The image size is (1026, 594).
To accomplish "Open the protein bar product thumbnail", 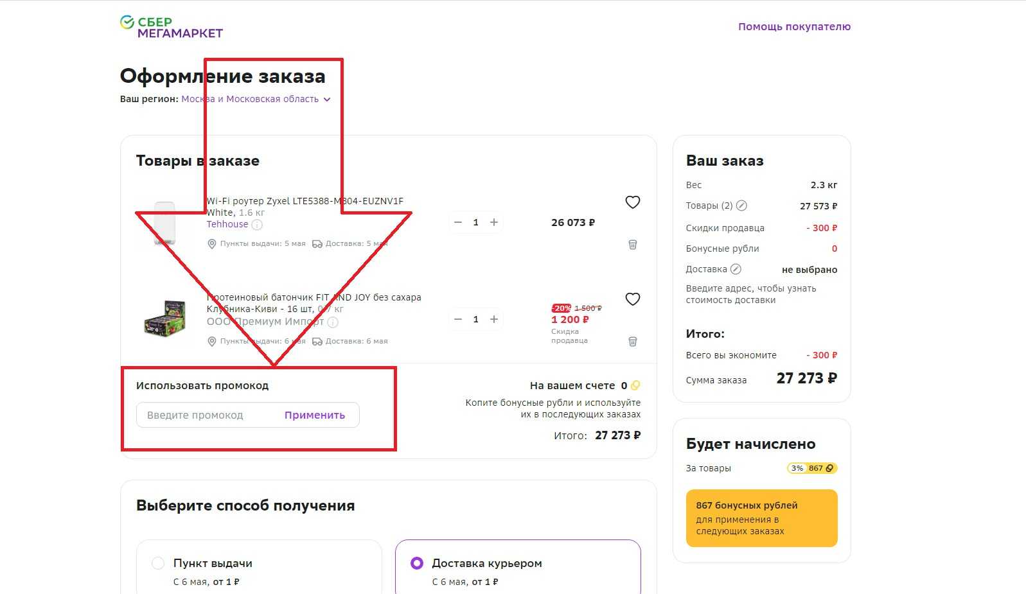I will (x=165, y=318).
